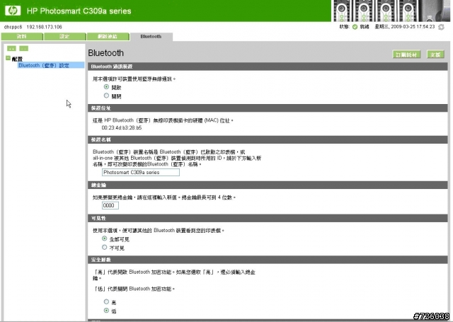Click the MAC address 00:23:4d:b3:28:b5
Viewport: 453px width, 322px height.
[x=121, y=127]
